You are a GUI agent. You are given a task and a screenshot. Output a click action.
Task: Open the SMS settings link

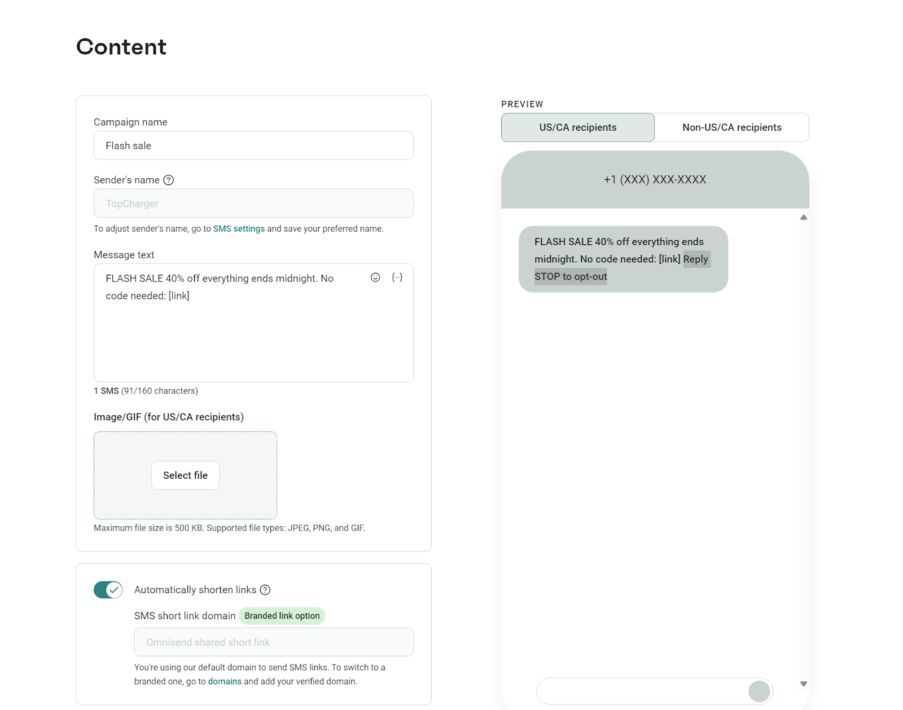click(x=239, y=229)
